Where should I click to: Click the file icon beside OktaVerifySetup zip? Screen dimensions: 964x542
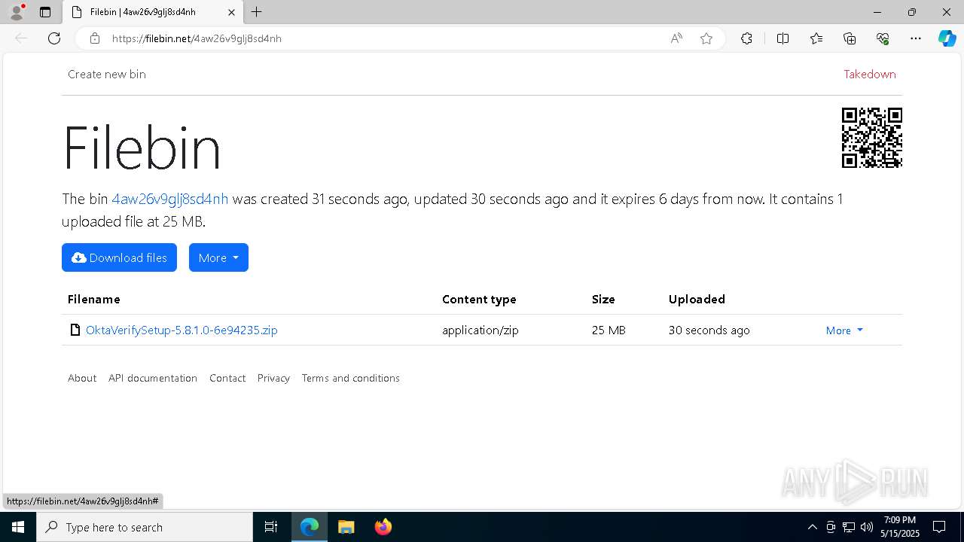(75, 330)
